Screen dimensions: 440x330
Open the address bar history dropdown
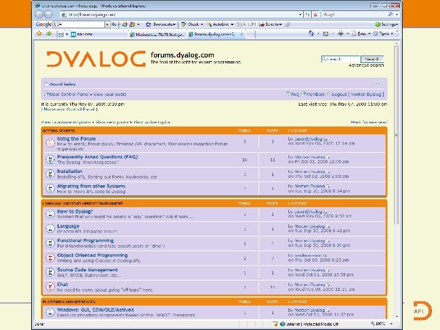coord(300,14)
